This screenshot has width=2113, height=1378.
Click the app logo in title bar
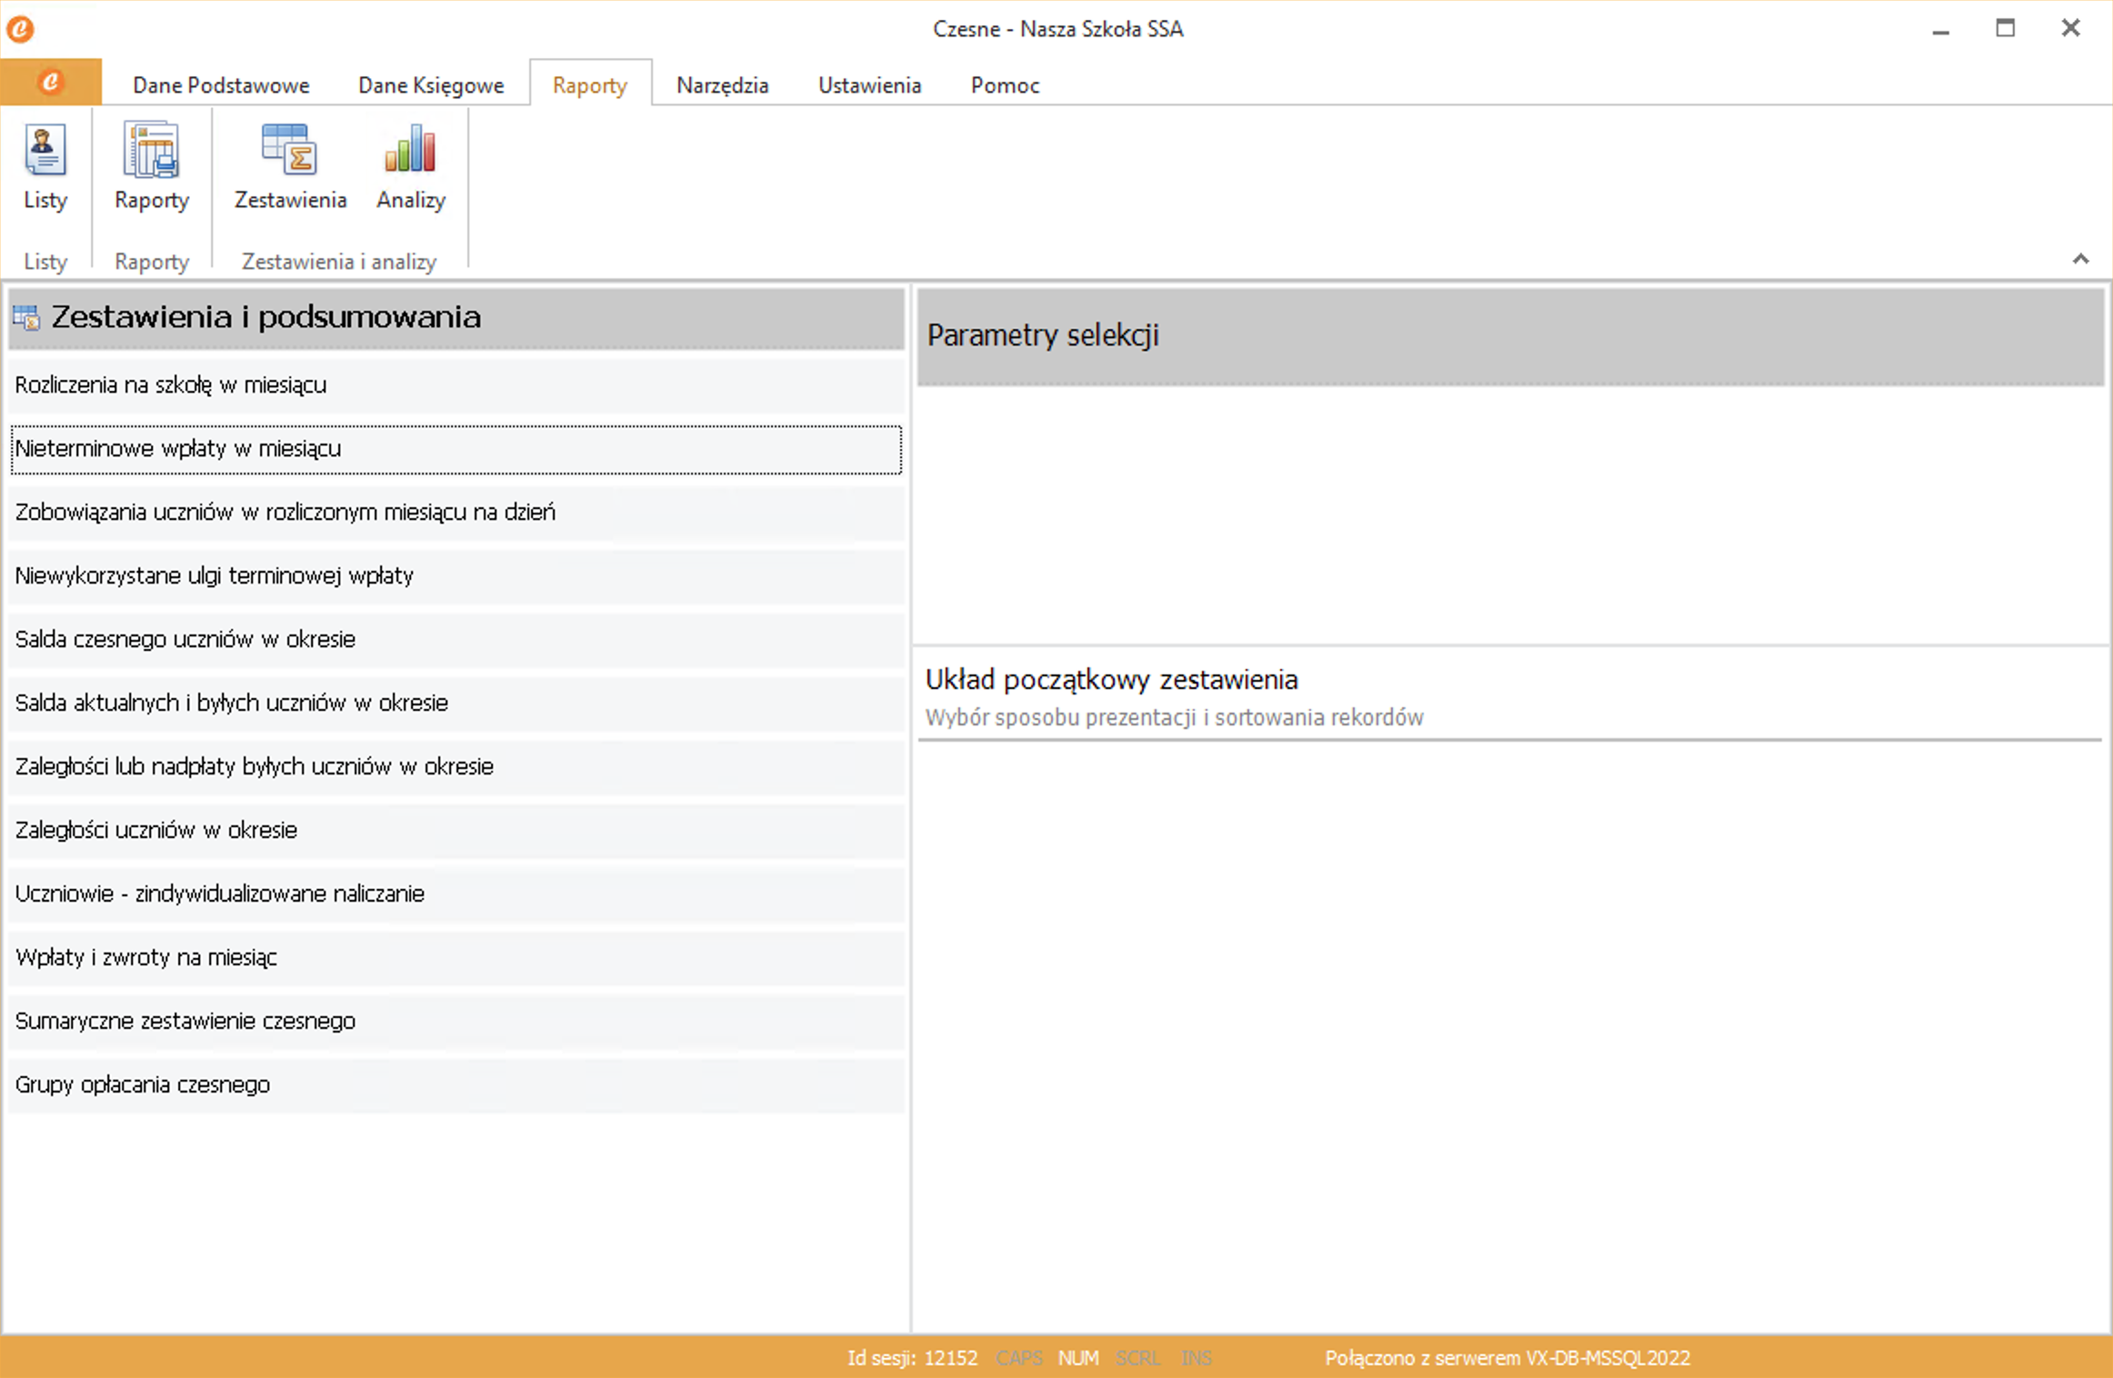pos(20,29)
